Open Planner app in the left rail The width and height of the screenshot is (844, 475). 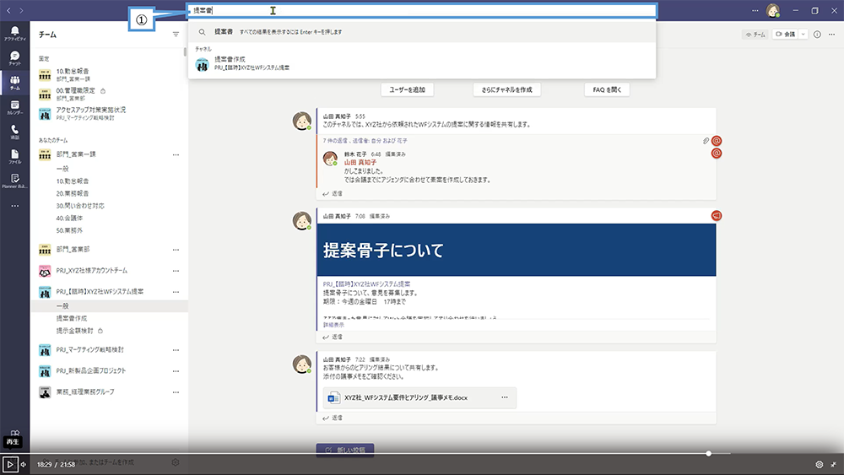pos(14,181)
